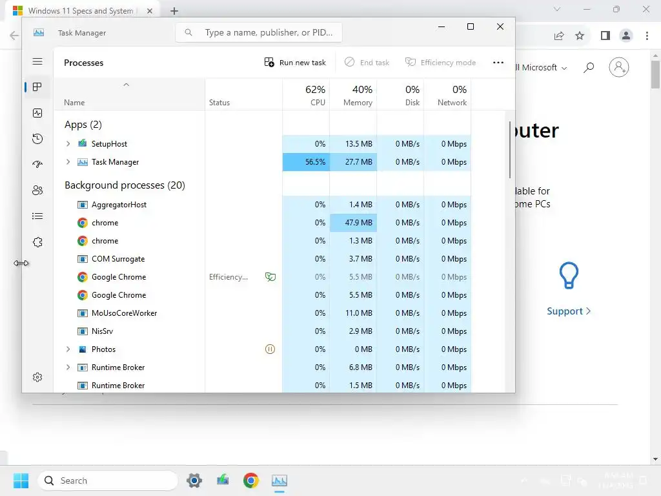Open the Task Manager navigation hamburger menu
Screen dimensions: 661x496
[37, 61]
